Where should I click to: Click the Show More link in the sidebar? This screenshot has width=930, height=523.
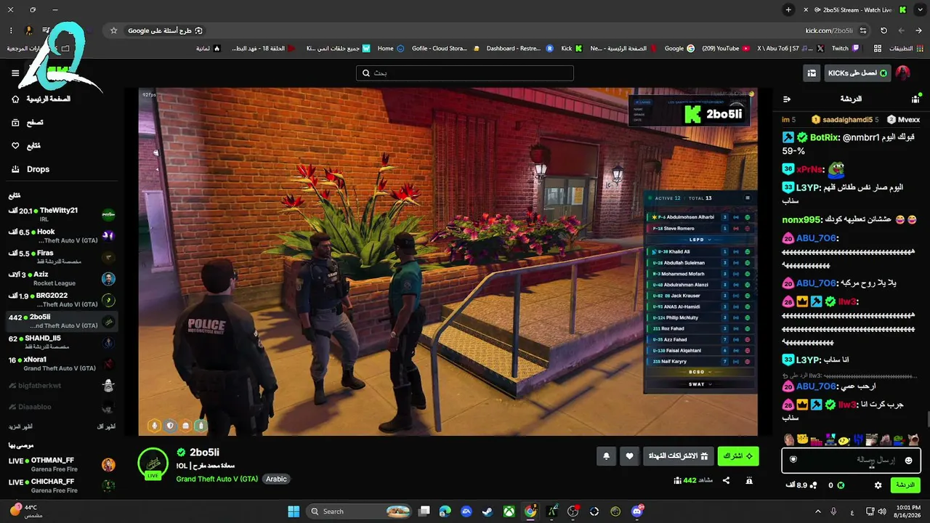20,426
